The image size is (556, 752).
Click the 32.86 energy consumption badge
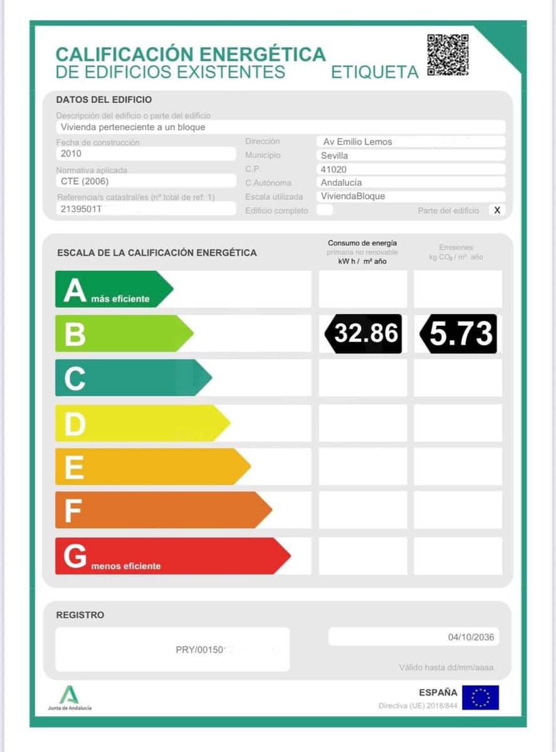tap(364, 333)
